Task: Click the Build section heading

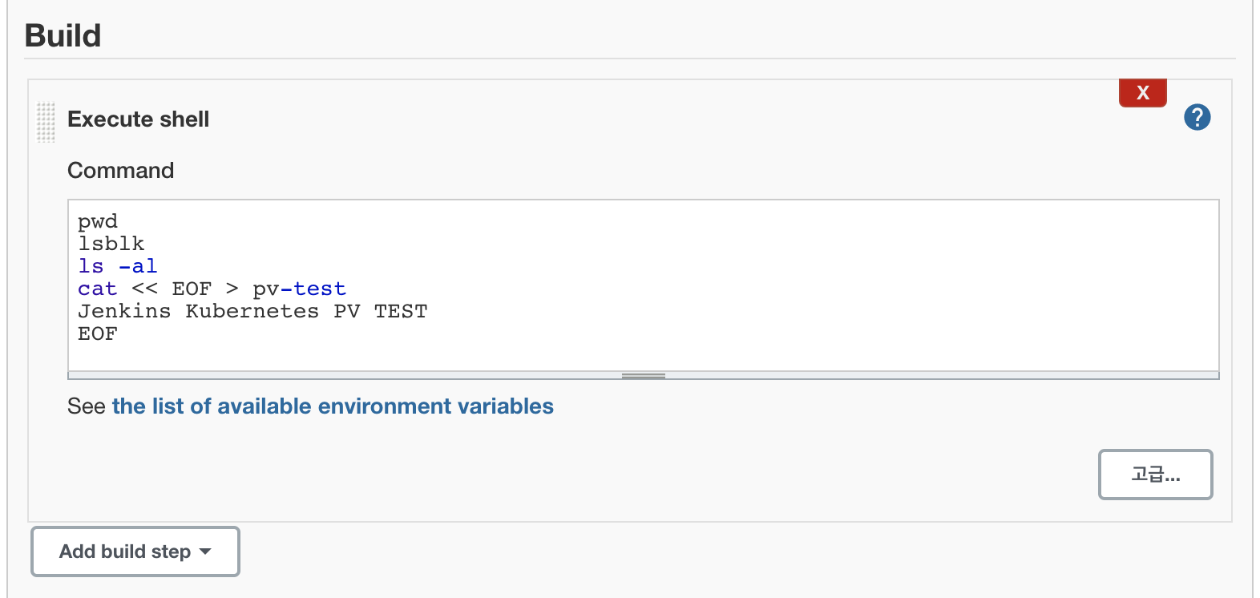Action: [x=63, y=36]
